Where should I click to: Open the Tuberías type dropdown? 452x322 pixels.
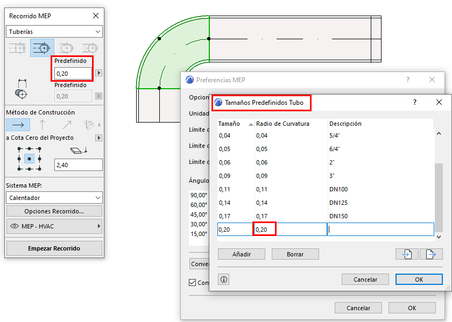pyautogui.click(x=54, y=32)
